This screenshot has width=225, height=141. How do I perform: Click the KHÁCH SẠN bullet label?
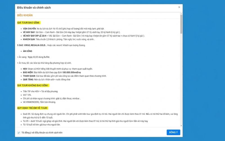29,39
